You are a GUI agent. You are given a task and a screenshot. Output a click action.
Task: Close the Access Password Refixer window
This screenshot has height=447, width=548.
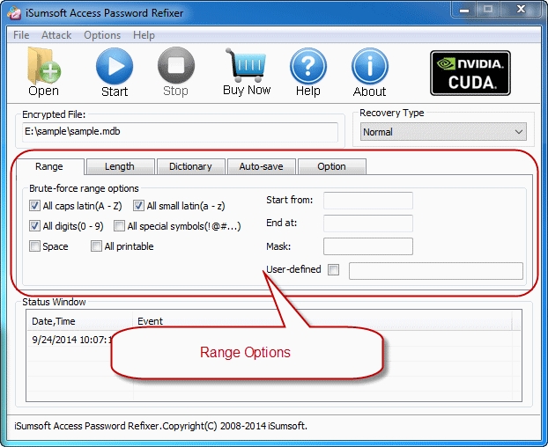tap(521, 10)
